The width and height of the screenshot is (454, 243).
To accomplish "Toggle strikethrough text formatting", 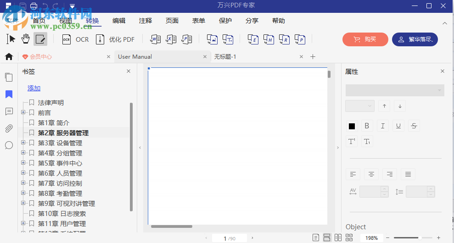I will tap(414, 126).
